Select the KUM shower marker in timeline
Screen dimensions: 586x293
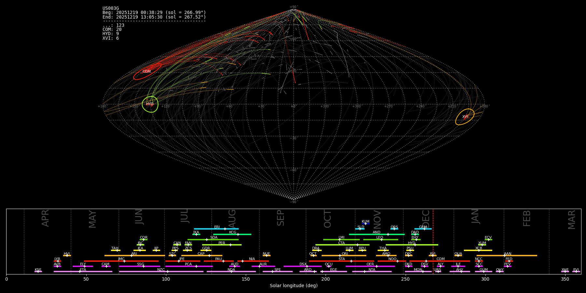point(365,224)
